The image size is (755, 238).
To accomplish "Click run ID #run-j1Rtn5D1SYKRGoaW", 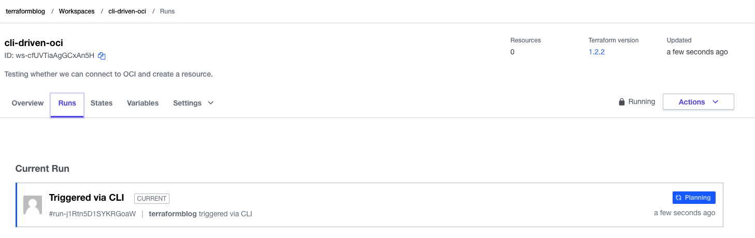I will 92,214.
